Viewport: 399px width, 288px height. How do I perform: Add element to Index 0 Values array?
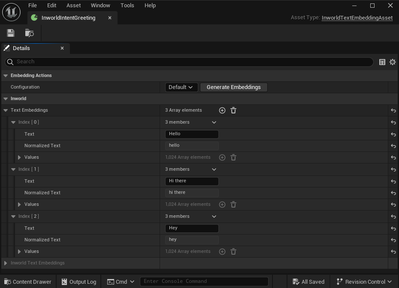(x=222, y=157)
